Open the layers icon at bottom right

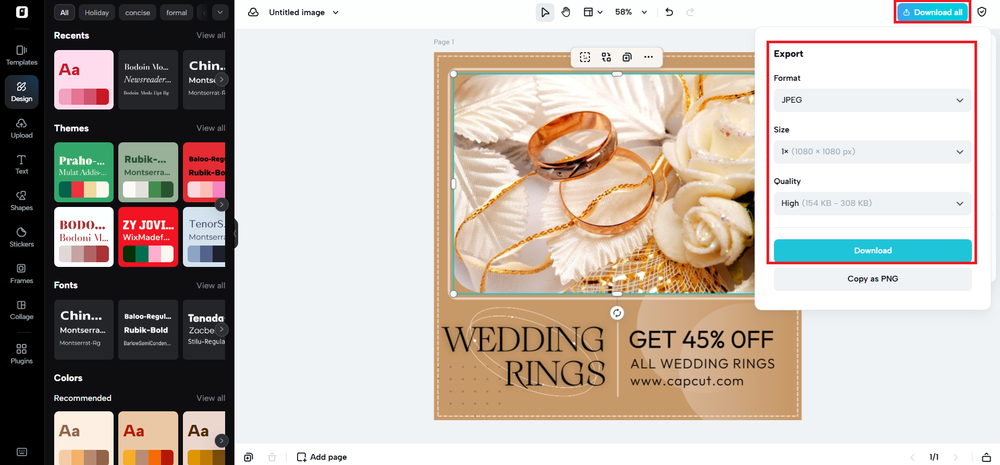986,457
